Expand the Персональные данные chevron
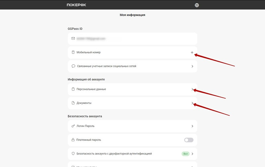 tap(192, 89)
